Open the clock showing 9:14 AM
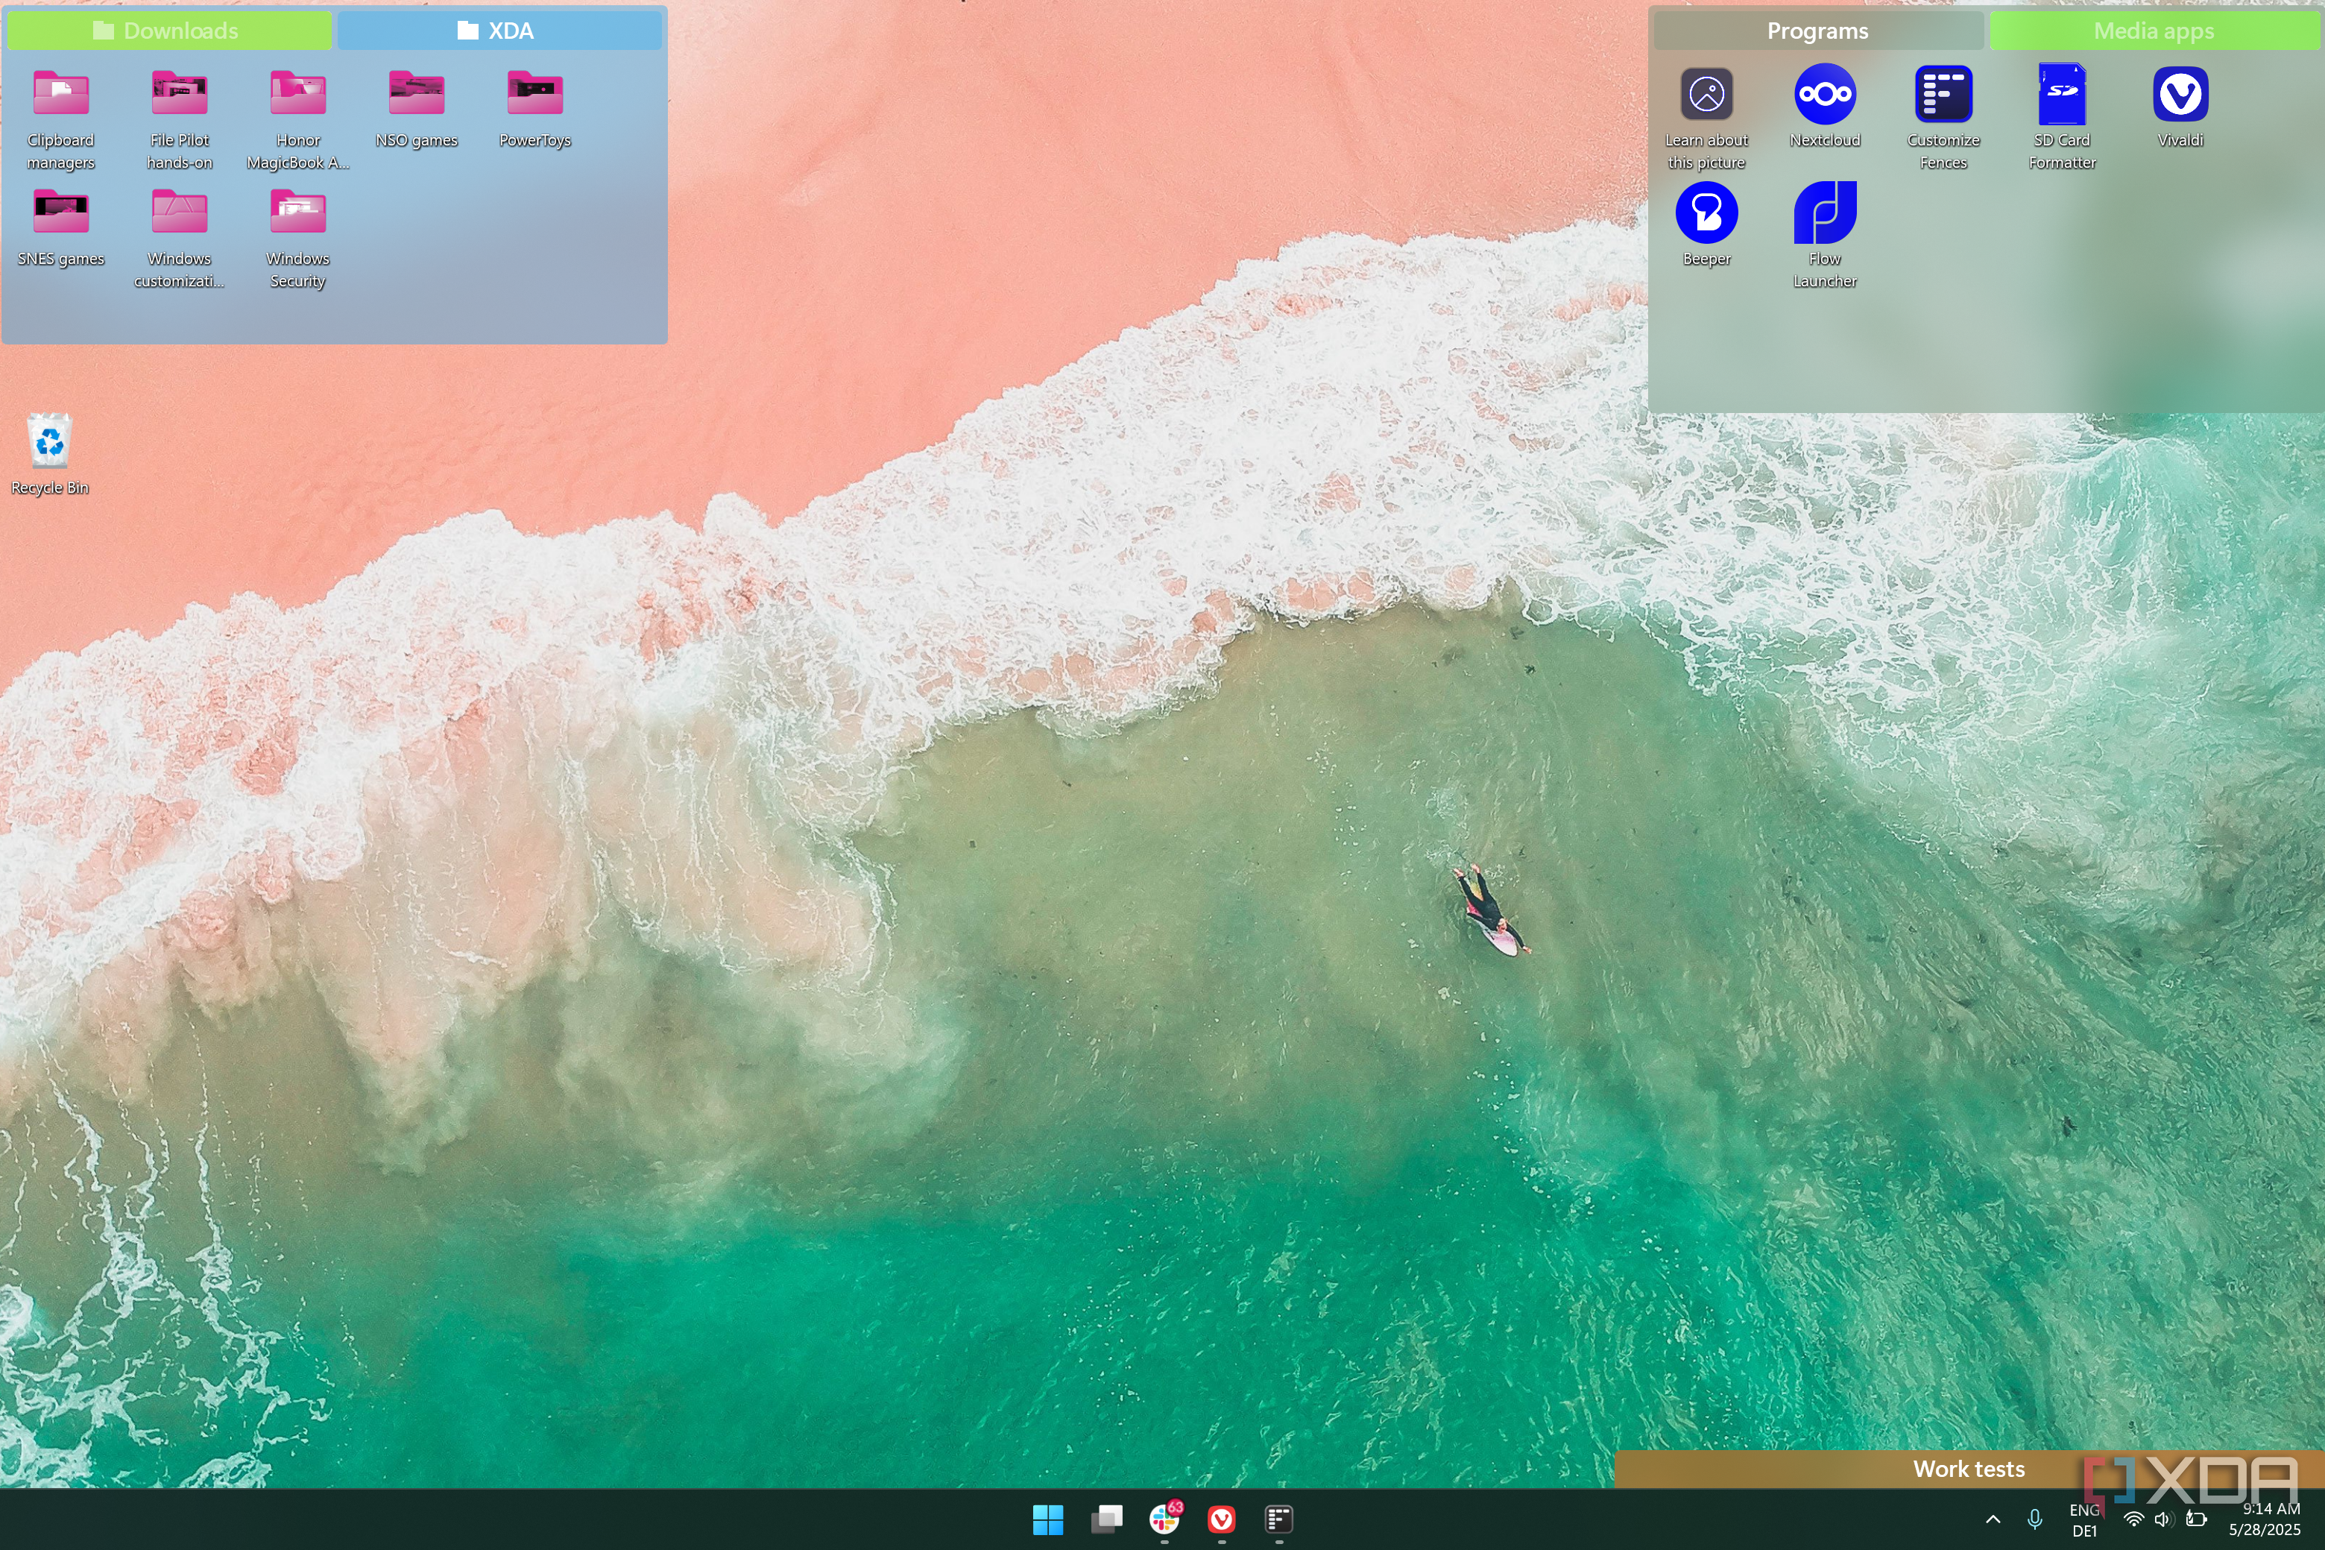The image size is (2325, 1550). 2264,1519
